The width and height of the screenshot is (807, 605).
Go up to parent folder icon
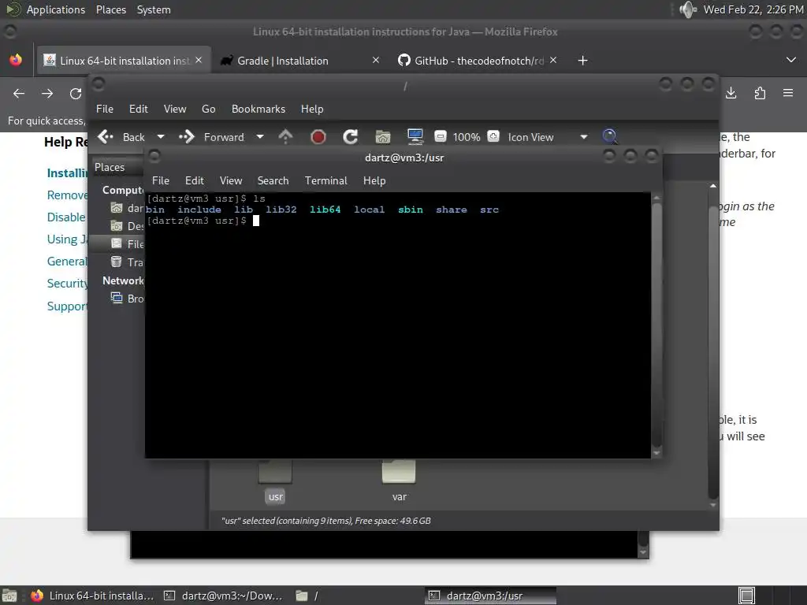click(285, 137)
